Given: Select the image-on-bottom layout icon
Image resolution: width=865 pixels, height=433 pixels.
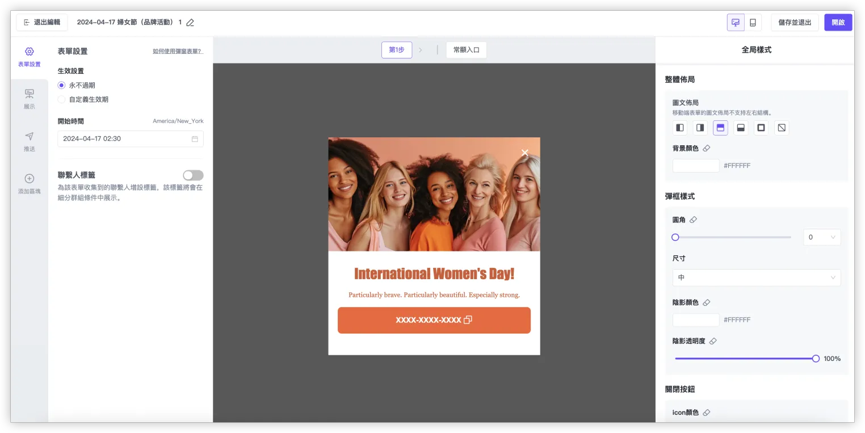Looking at the screenshot, I should (x=741, y=128).
